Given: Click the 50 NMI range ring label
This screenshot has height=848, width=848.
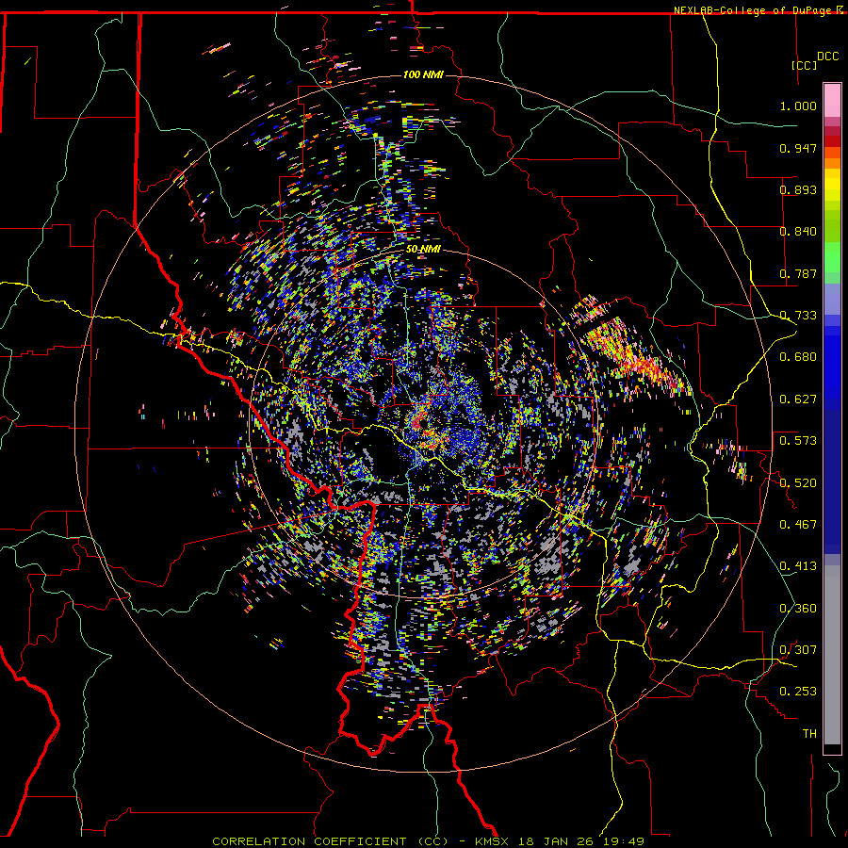Looking at the screenshot, I should click(x=423, y=250).
